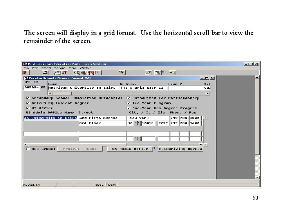This screenshot has width=282, height=212.
Task: Click left arrow of the admin office horizontal scrollbar
Action: tap(26, 144)
